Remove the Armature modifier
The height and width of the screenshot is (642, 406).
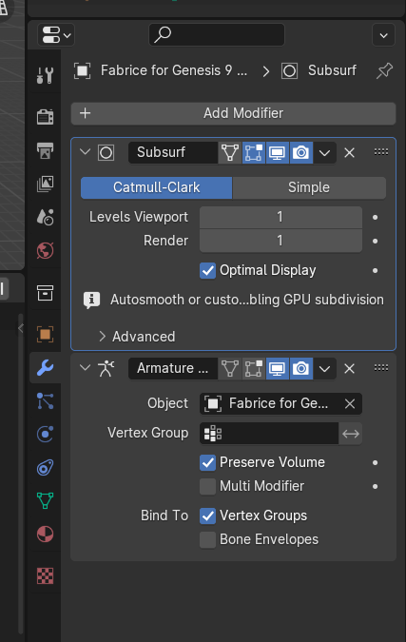[x=350, y=368]
